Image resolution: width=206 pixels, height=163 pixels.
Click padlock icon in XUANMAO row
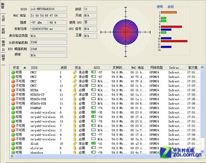tap(75, 108)
